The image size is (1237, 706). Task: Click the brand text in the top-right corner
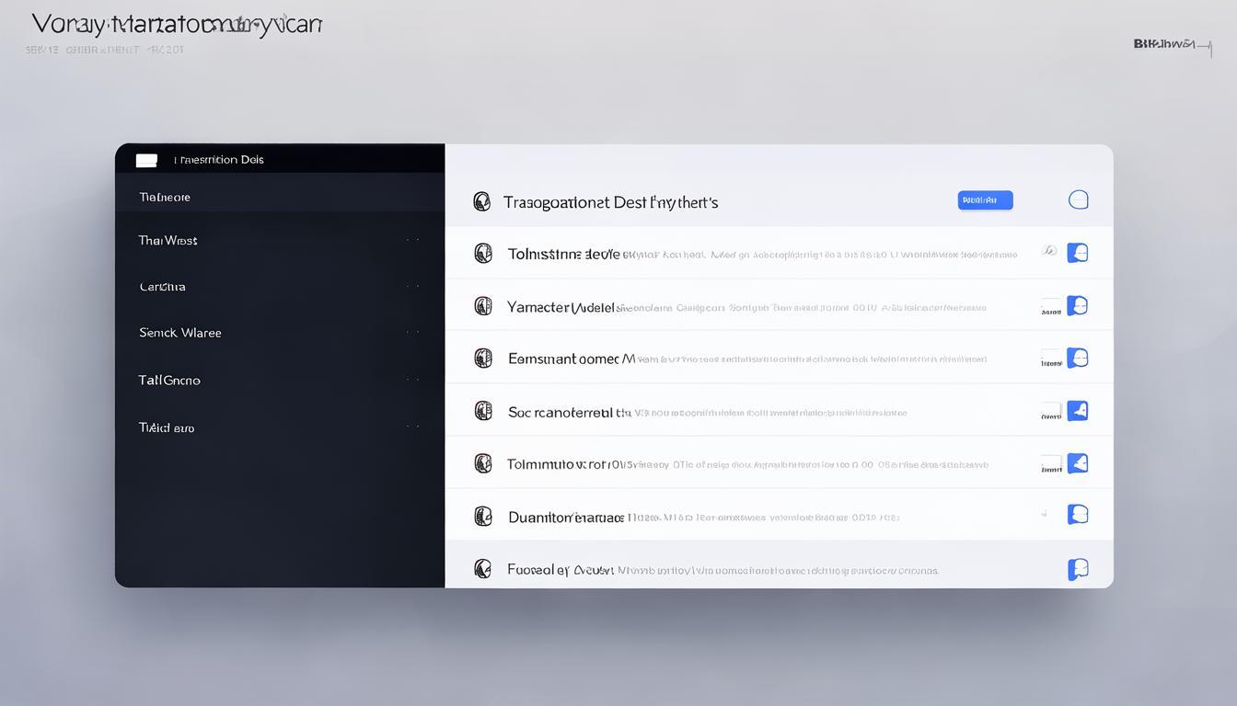1164,43
